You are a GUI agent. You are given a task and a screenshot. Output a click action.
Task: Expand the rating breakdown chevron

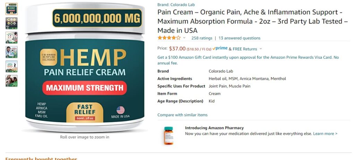pos(184,38)
